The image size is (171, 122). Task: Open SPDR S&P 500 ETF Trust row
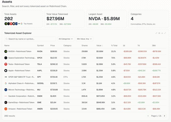85,77
